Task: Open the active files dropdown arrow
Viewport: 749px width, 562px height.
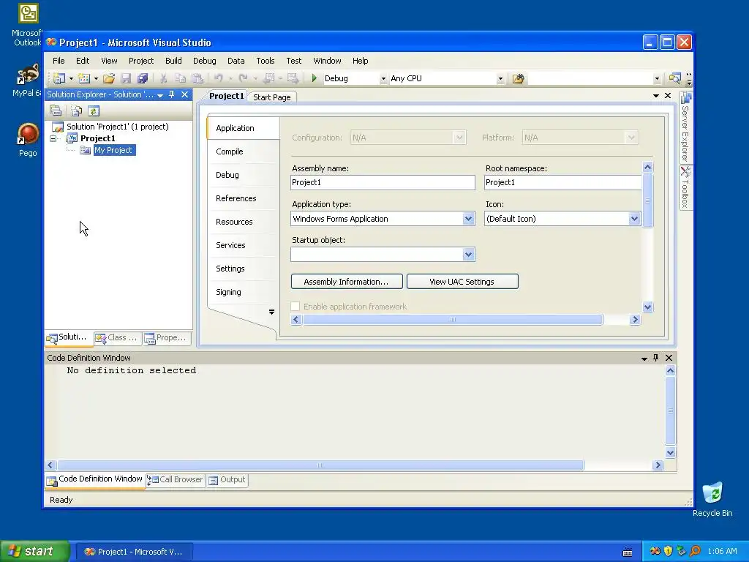Action: coord(656,96)
